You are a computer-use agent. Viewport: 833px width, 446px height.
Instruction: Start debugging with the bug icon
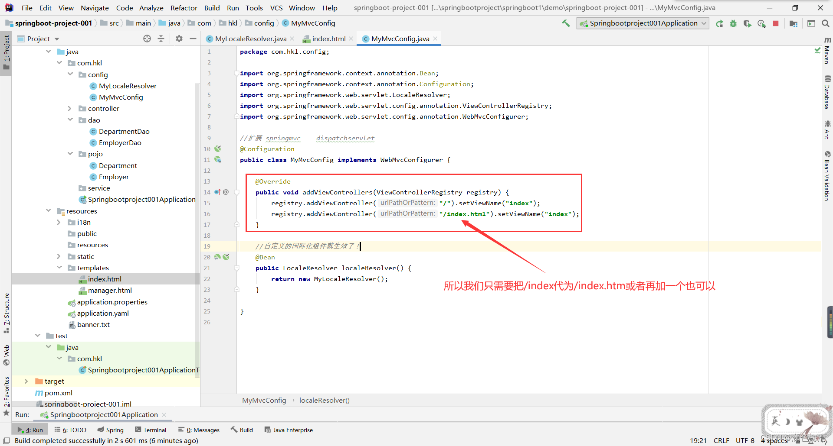pyautogui.click(x=733, y=24)
